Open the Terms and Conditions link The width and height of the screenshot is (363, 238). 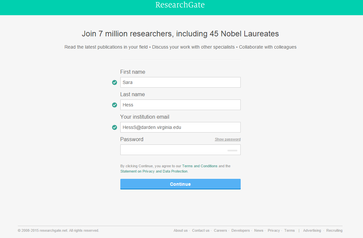coord(200,166)
